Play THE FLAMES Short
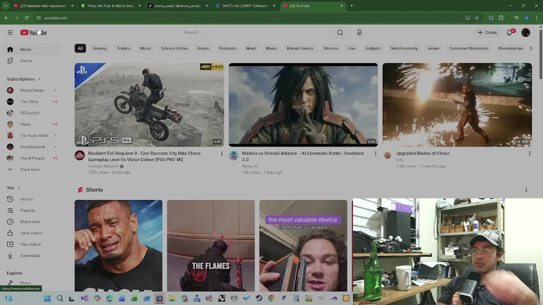The image size is (543, 305). click(x=211, y=246)
